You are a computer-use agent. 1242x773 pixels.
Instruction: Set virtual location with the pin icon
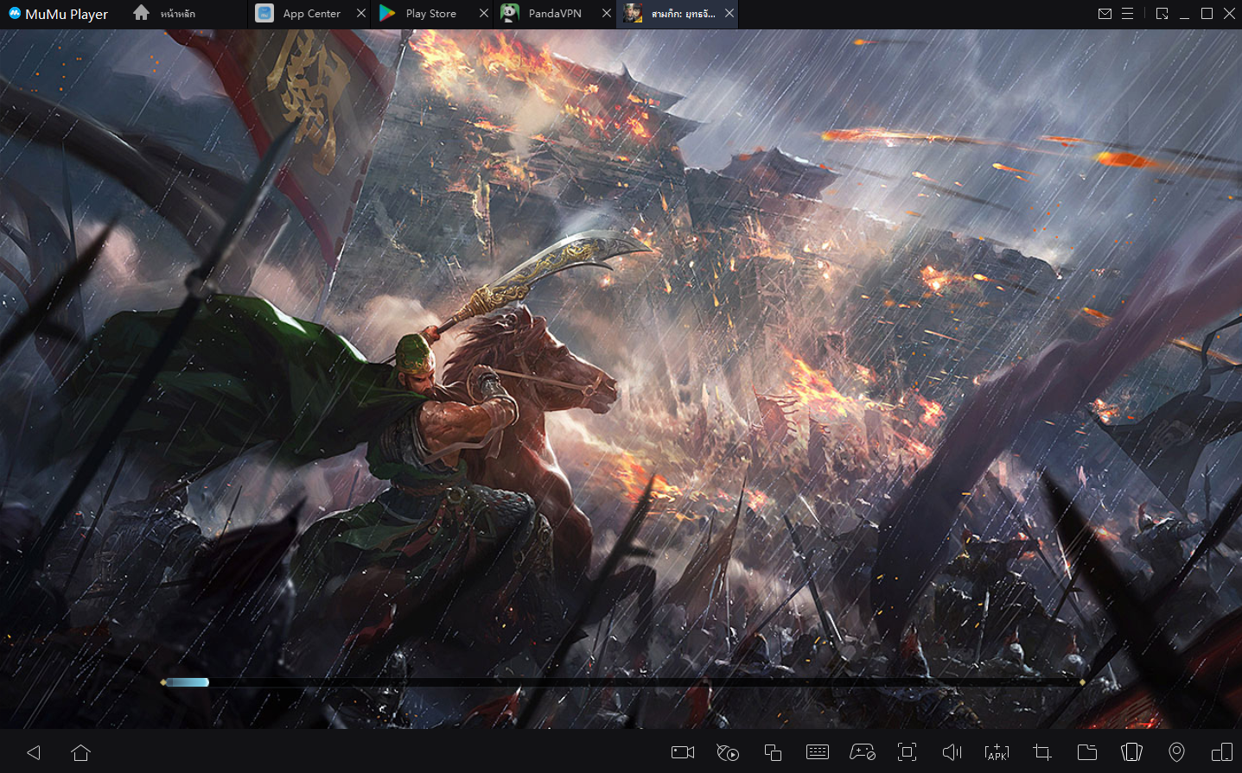pos(1176,752)
